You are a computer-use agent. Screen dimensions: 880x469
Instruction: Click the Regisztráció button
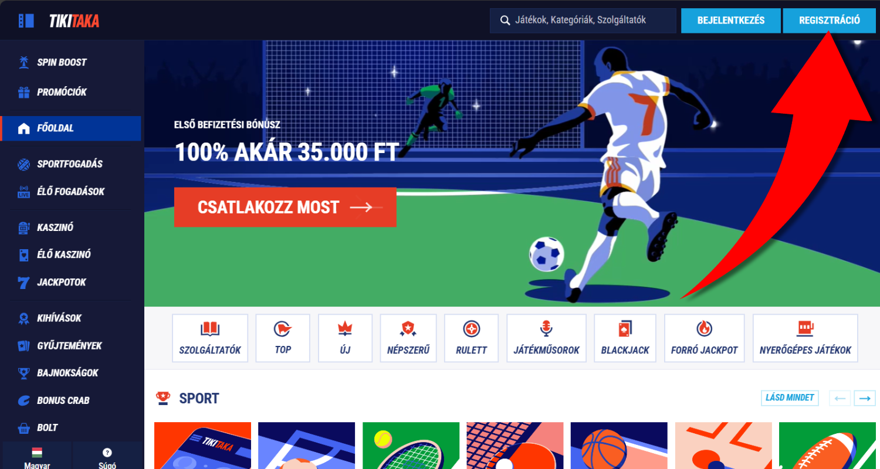point(830,21)
